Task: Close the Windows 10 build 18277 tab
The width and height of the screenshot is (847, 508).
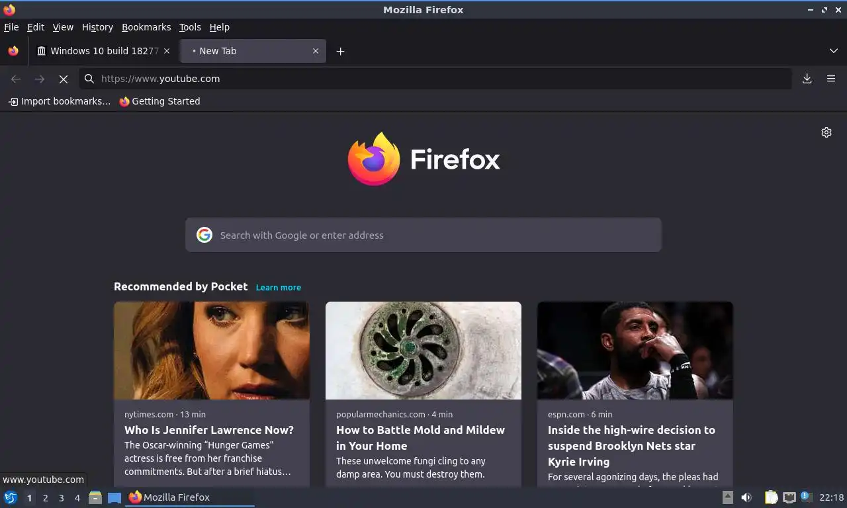Action: [x=167, y=51]
